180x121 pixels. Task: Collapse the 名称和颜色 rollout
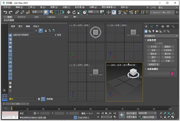pyautogui.click(x=153, y=69)
